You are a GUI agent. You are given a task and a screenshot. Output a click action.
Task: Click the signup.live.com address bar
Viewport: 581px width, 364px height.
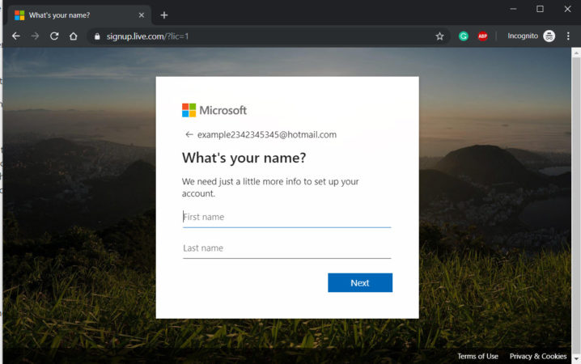point(267,36)
